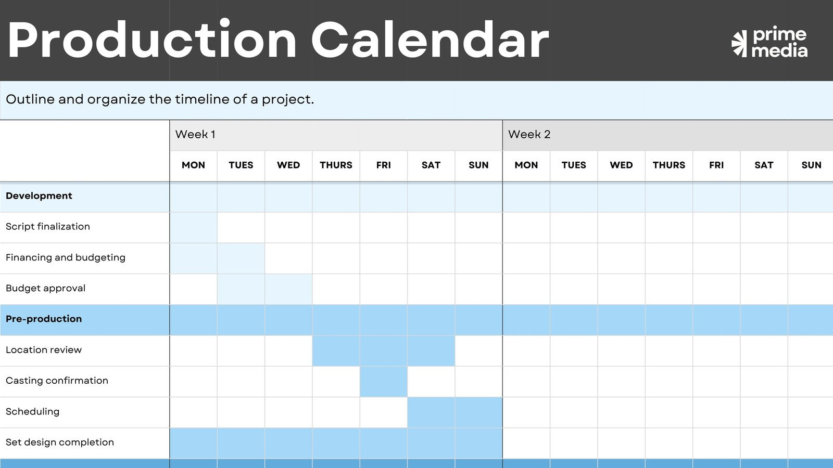Select the Pre-production section label
The image size is (833, 468).
[x=44, y=319]
